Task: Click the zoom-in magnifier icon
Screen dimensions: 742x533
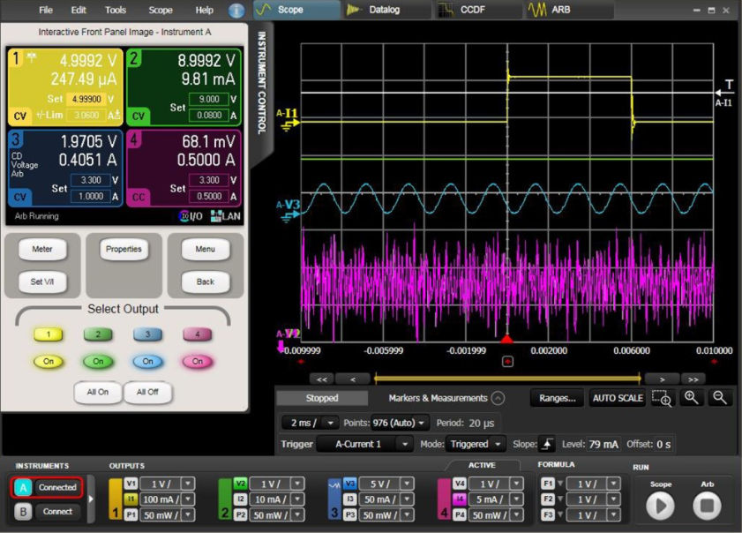Action: pyautogui.click(x=692, y=398)
